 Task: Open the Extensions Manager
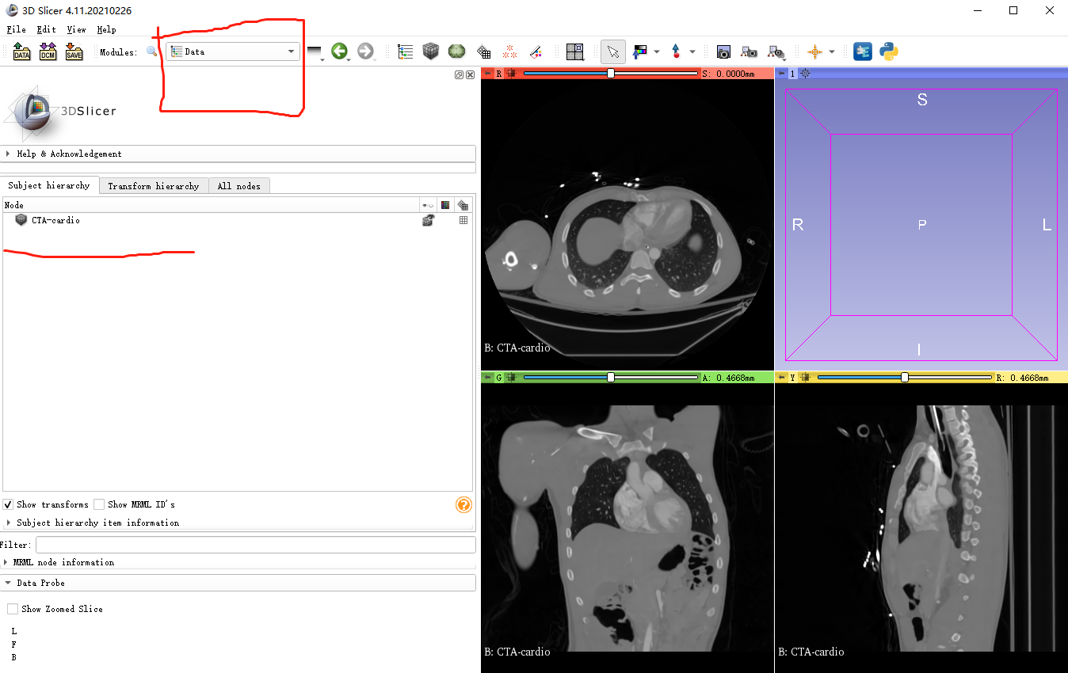(862, 51)
